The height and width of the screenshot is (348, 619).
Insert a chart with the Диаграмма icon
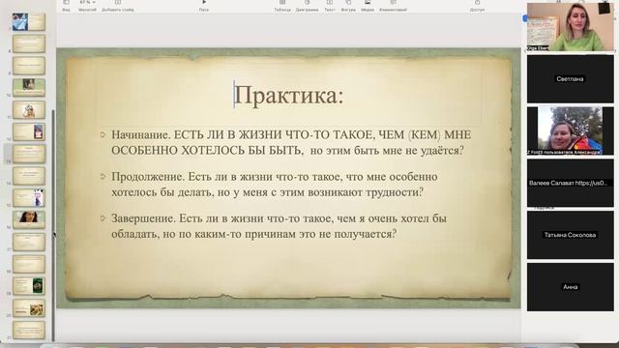pos(307,6)
